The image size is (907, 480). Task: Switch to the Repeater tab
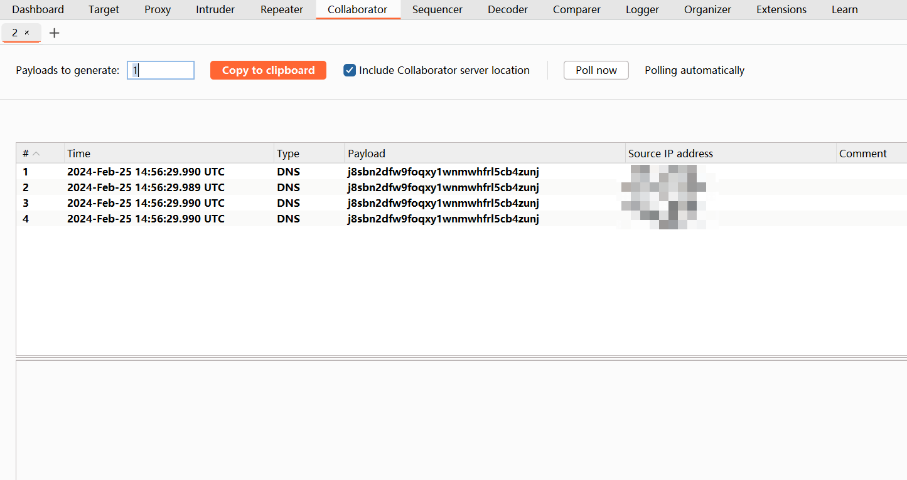282,9
